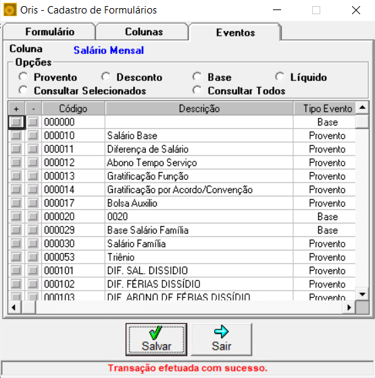Click the Oris application icon in title bar
375x378 pixels.
10,10
